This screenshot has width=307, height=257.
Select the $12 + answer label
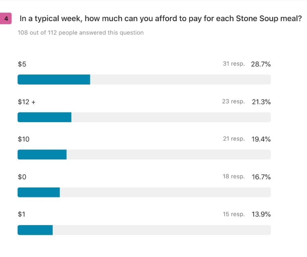[x=27, y=102]
